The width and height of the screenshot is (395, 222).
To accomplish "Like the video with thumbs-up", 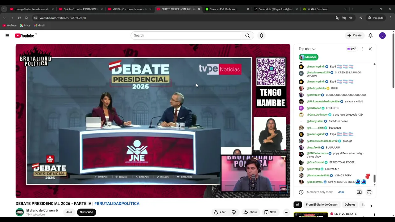I will point(220,212).
